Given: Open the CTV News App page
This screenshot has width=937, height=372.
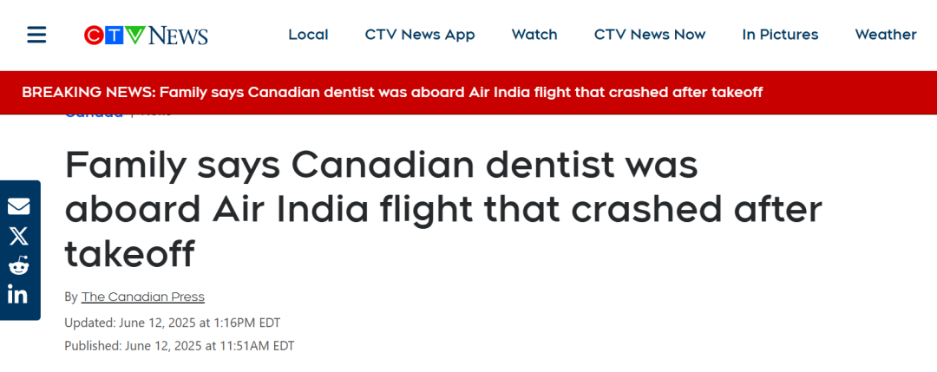Looking at the screenshot, I should [x=420, y=35].
